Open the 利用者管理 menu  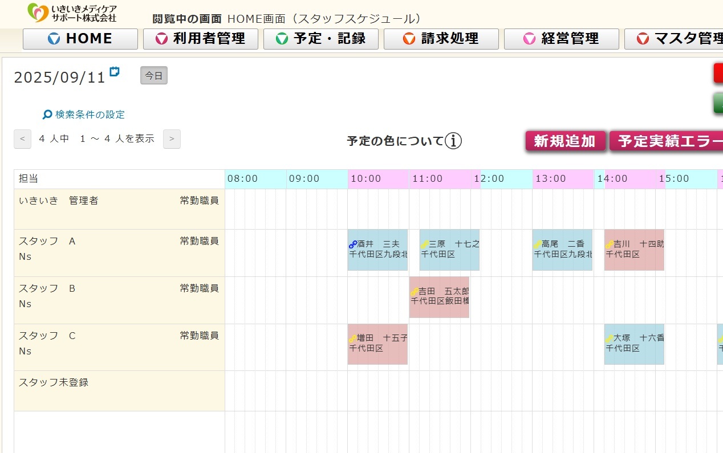[201, 39]
